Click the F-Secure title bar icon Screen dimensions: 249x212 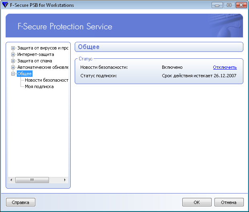pyautogui.click(x=5, y=5)
